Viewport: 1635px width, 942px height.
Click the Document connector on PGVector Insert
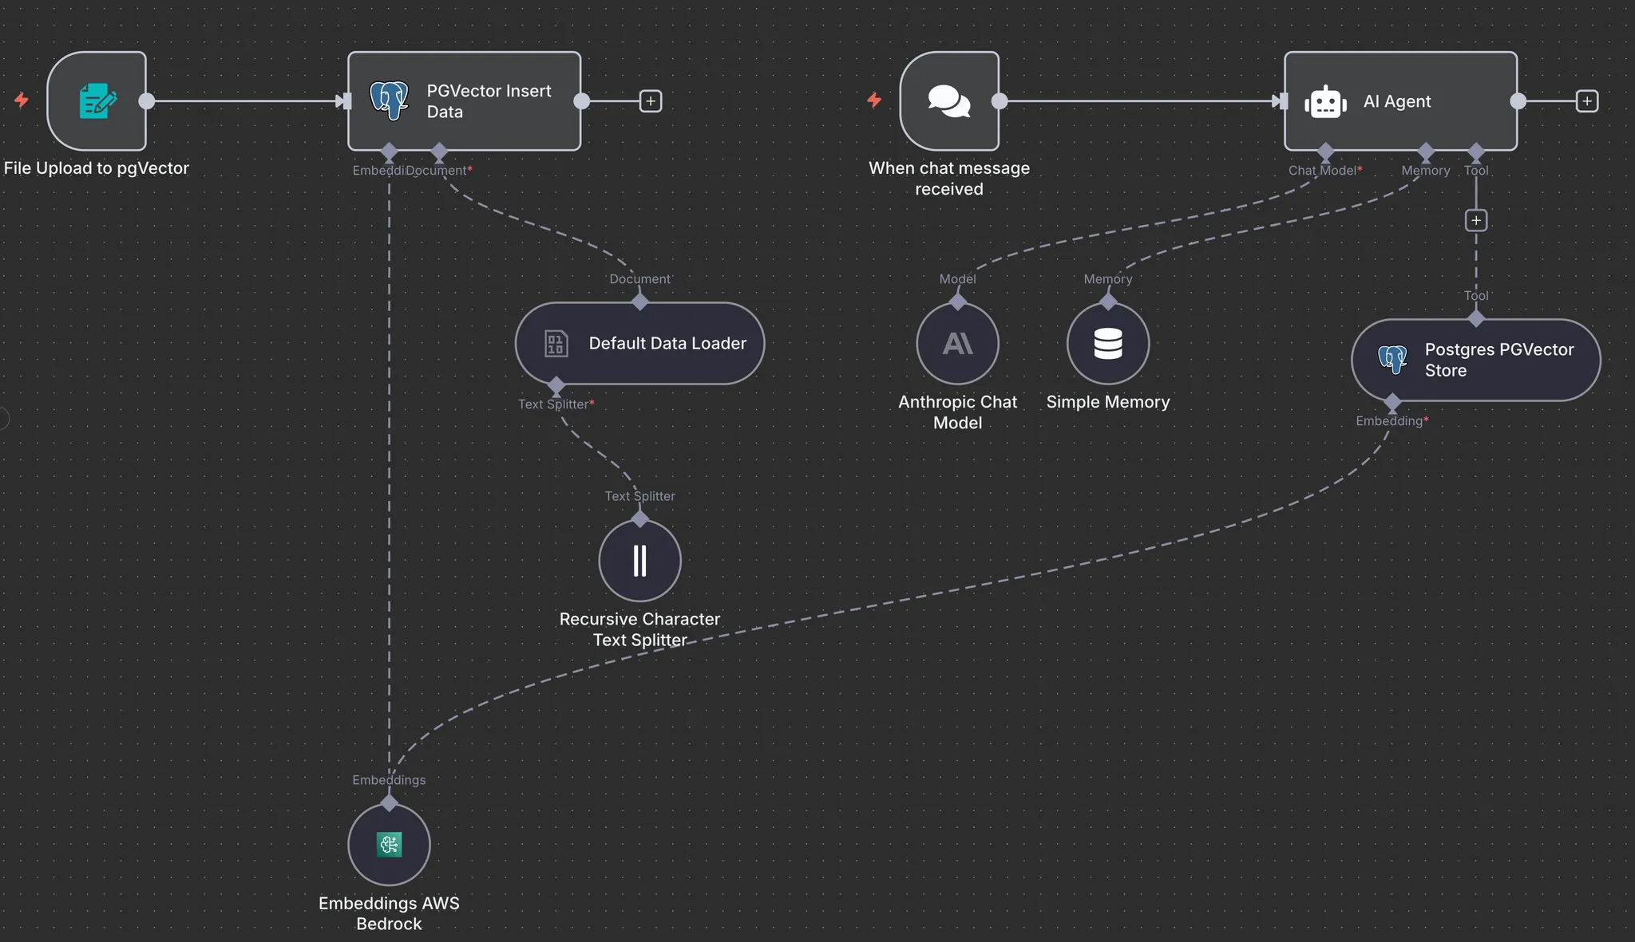(x=438, y=151)
